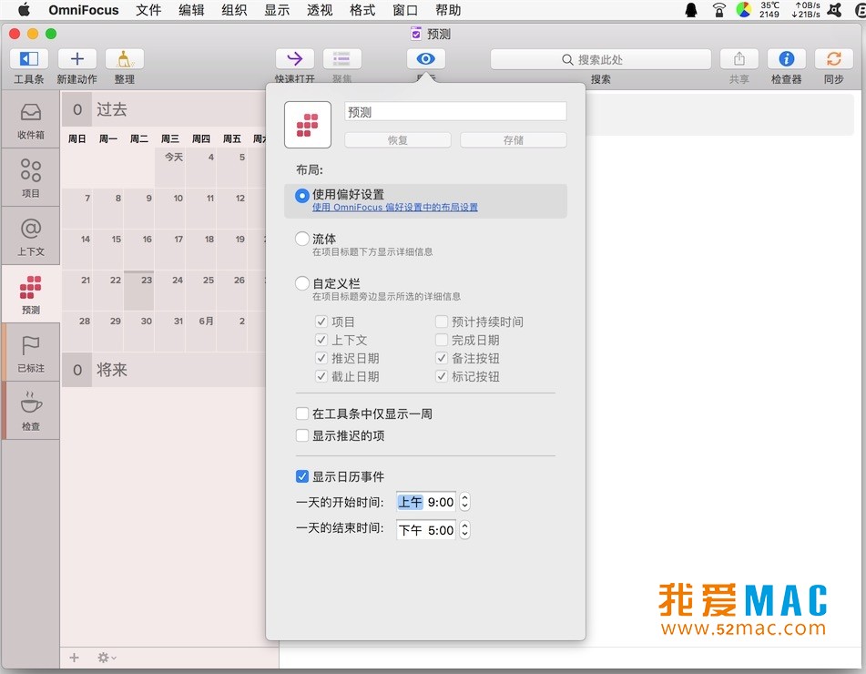Open the gear dropdown at bottom left
The width and height of the screenshot is (866, 674).
pos(107,658)
